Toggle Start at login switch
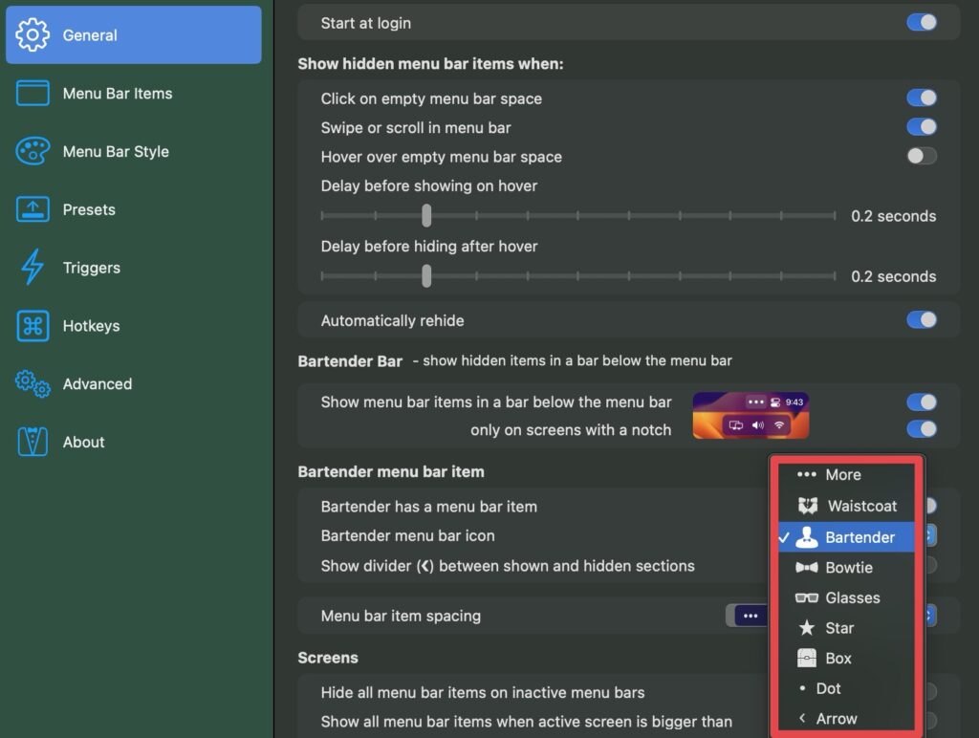Viewport: 979px width, 738px height. point(922,23)
